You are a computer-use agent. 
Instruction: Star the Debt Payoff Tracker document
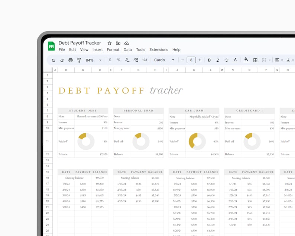pos(110,43)
